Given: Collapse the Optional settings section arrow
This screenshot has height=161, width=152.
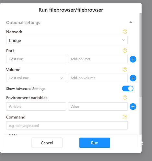Looking at the screenshot, I should 131,22.
